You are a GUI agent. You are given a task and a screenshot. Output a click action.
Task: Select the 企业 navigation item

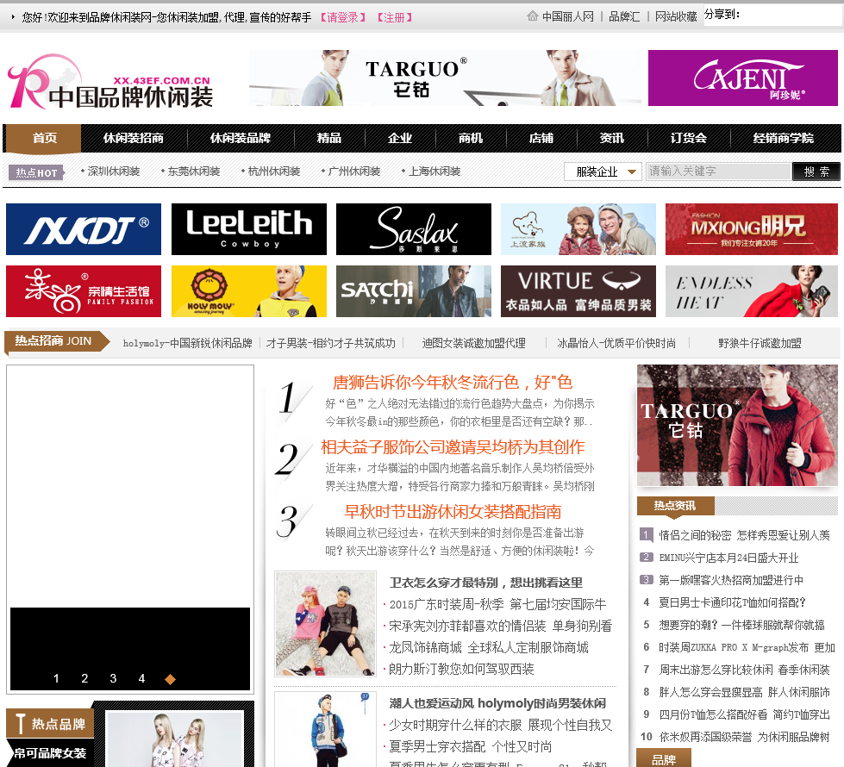coord(400,138)
